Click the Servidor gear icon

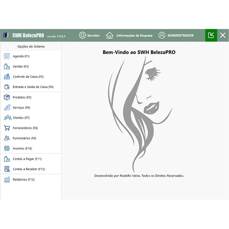click(82, 35)
